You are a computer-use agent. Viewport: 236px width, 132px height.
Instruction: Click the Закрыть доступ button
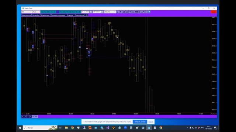coord(140,122)
